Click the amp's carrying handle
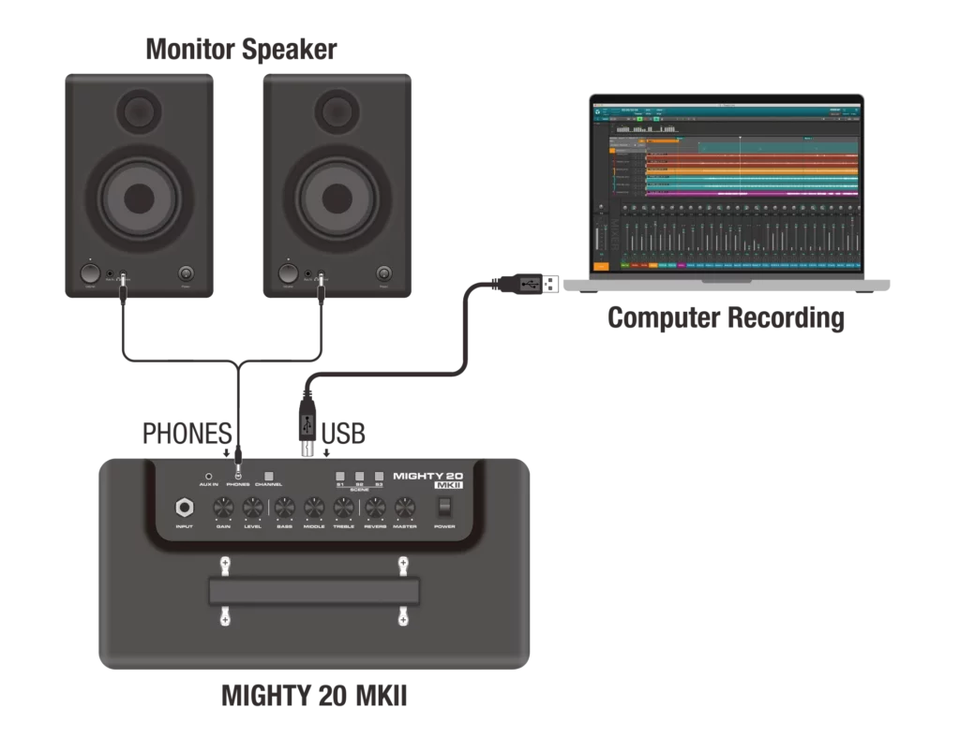The height and width of the screenshot is (752, 960). click(314, 591)
